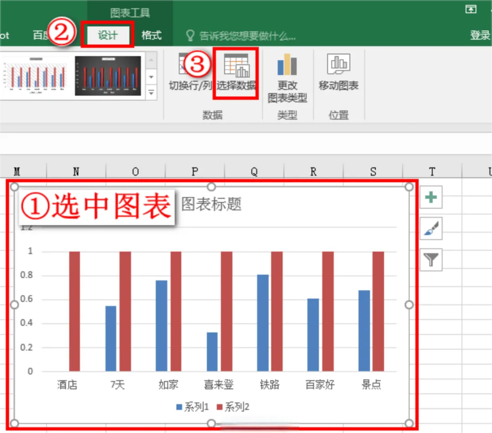This screenshot has height=433, width=492.
Task: Switch to the 格式 (Format) tab
Action: click(152, 35)
